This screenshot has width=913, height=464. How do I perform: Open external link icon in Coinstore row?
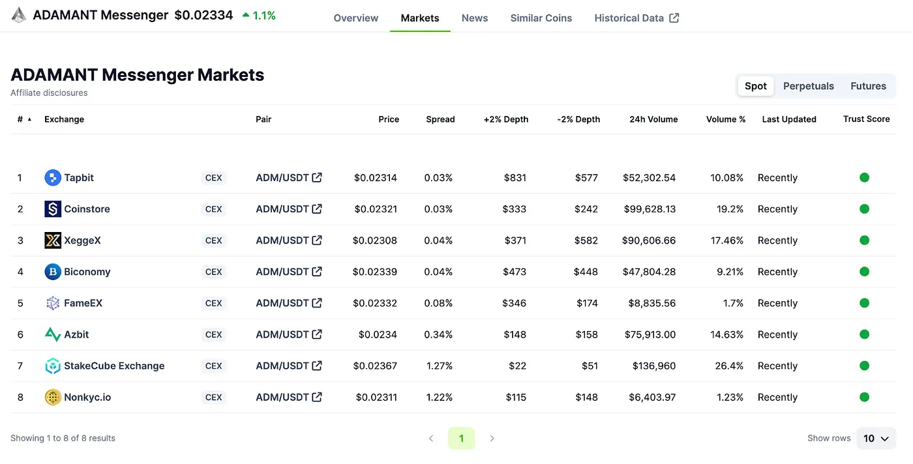click(317, 209)
